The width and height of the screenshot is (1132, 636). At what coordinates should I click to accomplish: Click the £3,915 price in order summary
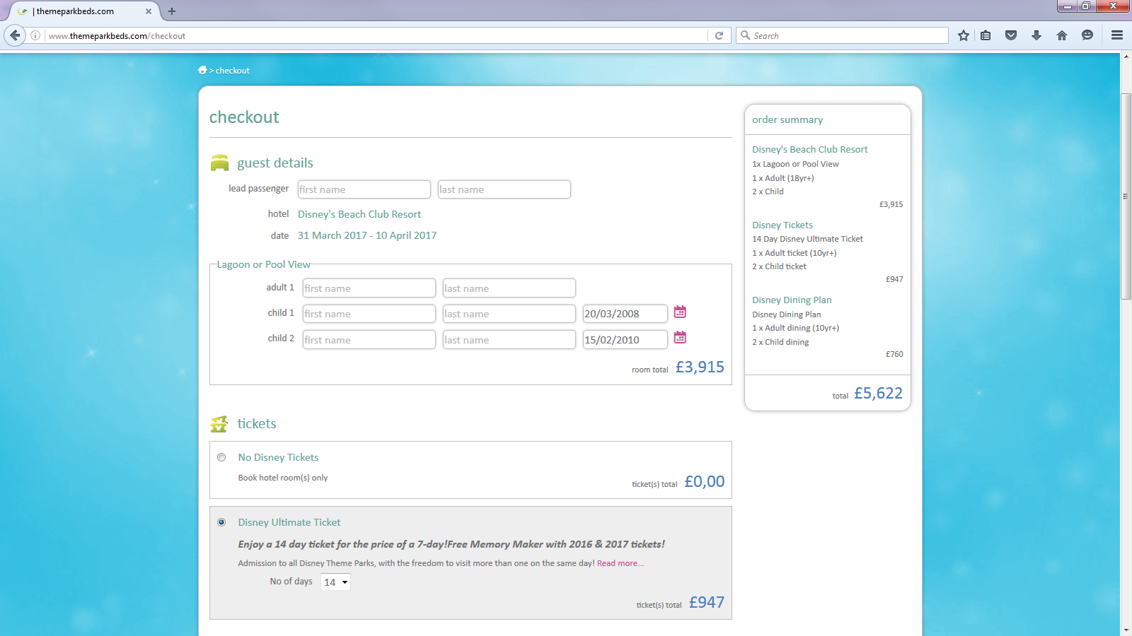[x=891, y=204]
